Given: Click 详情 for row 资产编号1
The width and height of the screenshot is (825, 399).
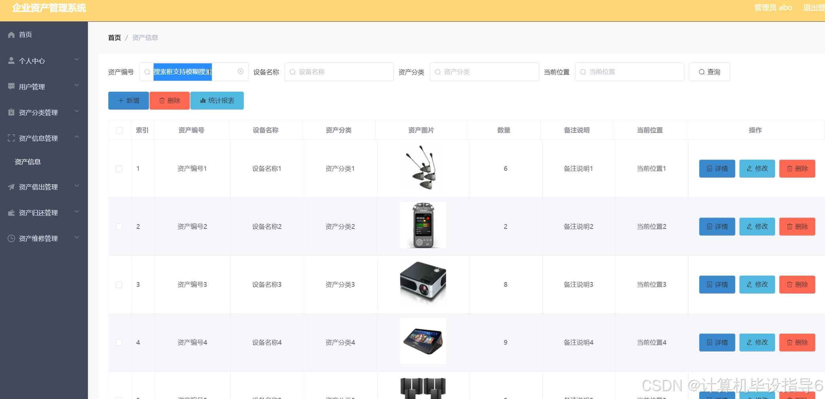Looking at the screenshot, I should pos(717,168).
